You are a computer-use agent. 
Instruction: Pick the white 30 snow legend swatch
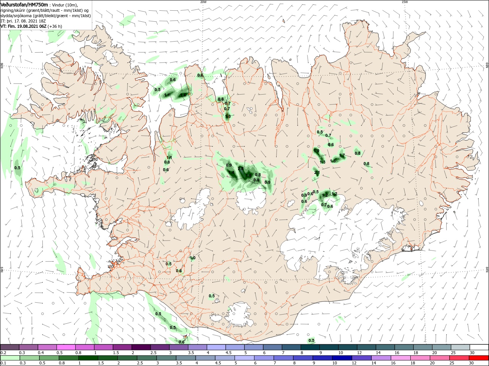point(479,347)
